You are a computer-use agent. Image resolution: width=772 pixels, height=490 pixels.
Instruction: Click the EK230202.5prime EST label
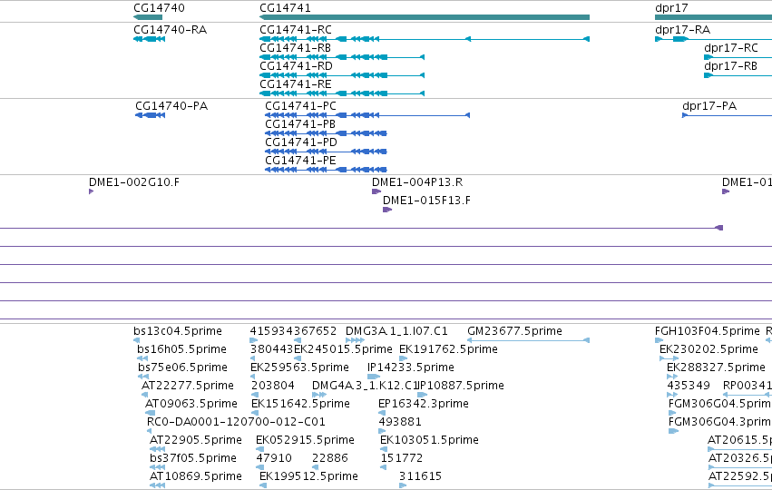[x=709, y=349]
